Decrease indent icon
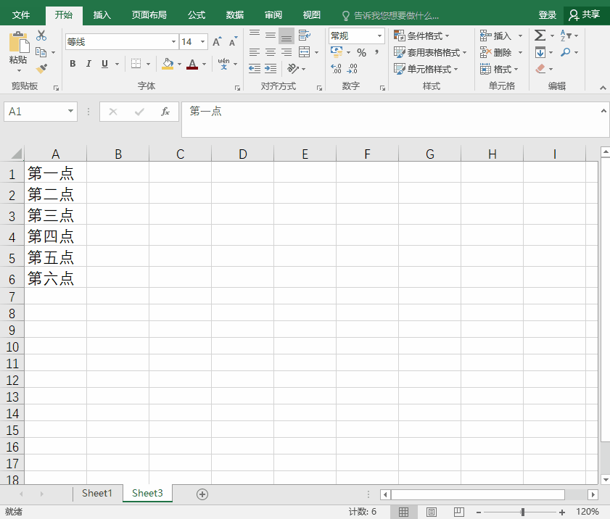This screenshot has height=519, width=610. pos(255,69)
